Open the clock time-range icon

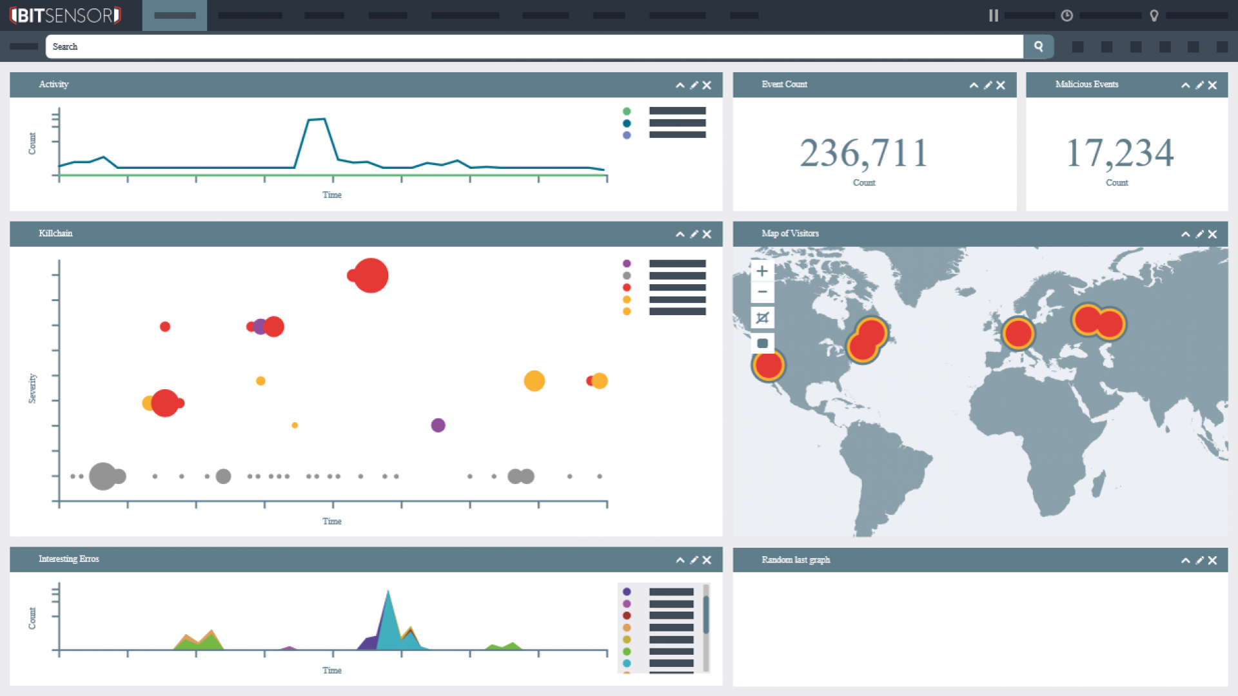[x=1067, y=15]
